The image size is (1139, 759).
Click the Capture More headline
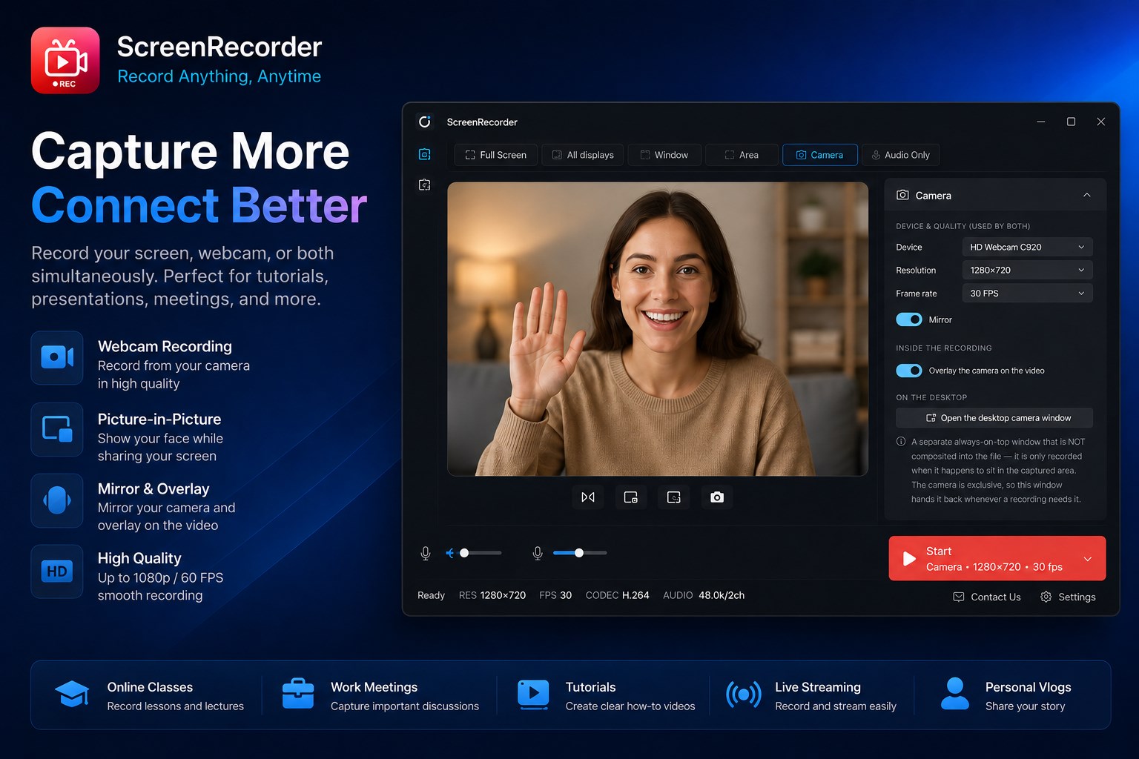tap(191, 152)
